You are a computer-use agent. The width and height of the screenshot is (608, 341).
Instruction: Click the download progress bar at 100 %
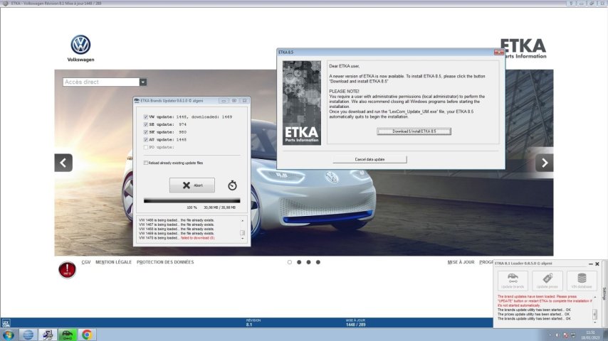(192, 200)
